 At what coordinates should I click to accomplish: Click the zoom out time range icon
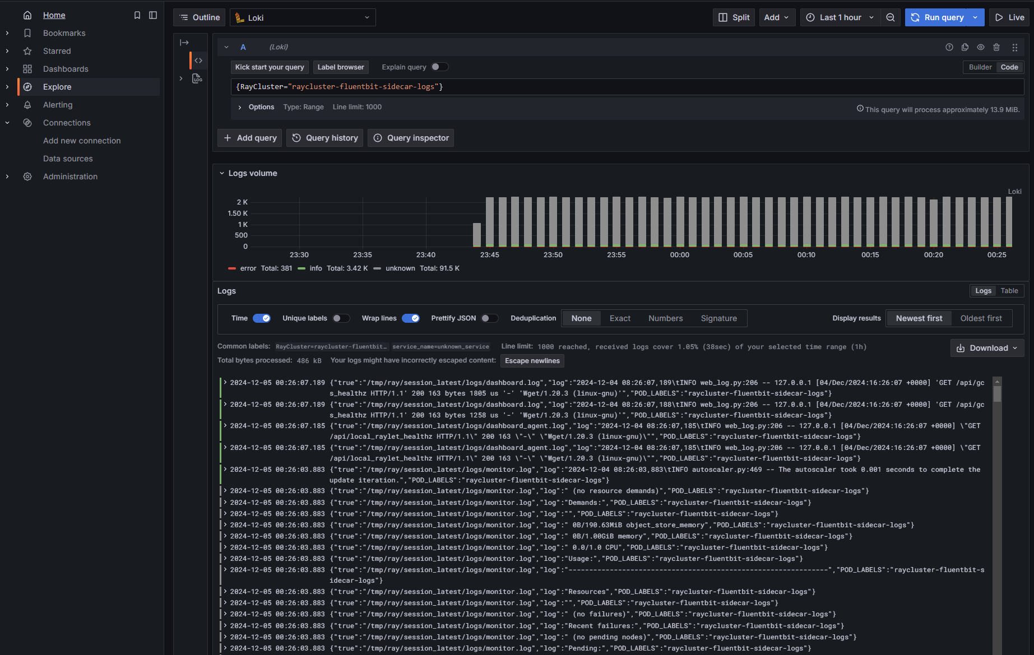tap(891, 17)
